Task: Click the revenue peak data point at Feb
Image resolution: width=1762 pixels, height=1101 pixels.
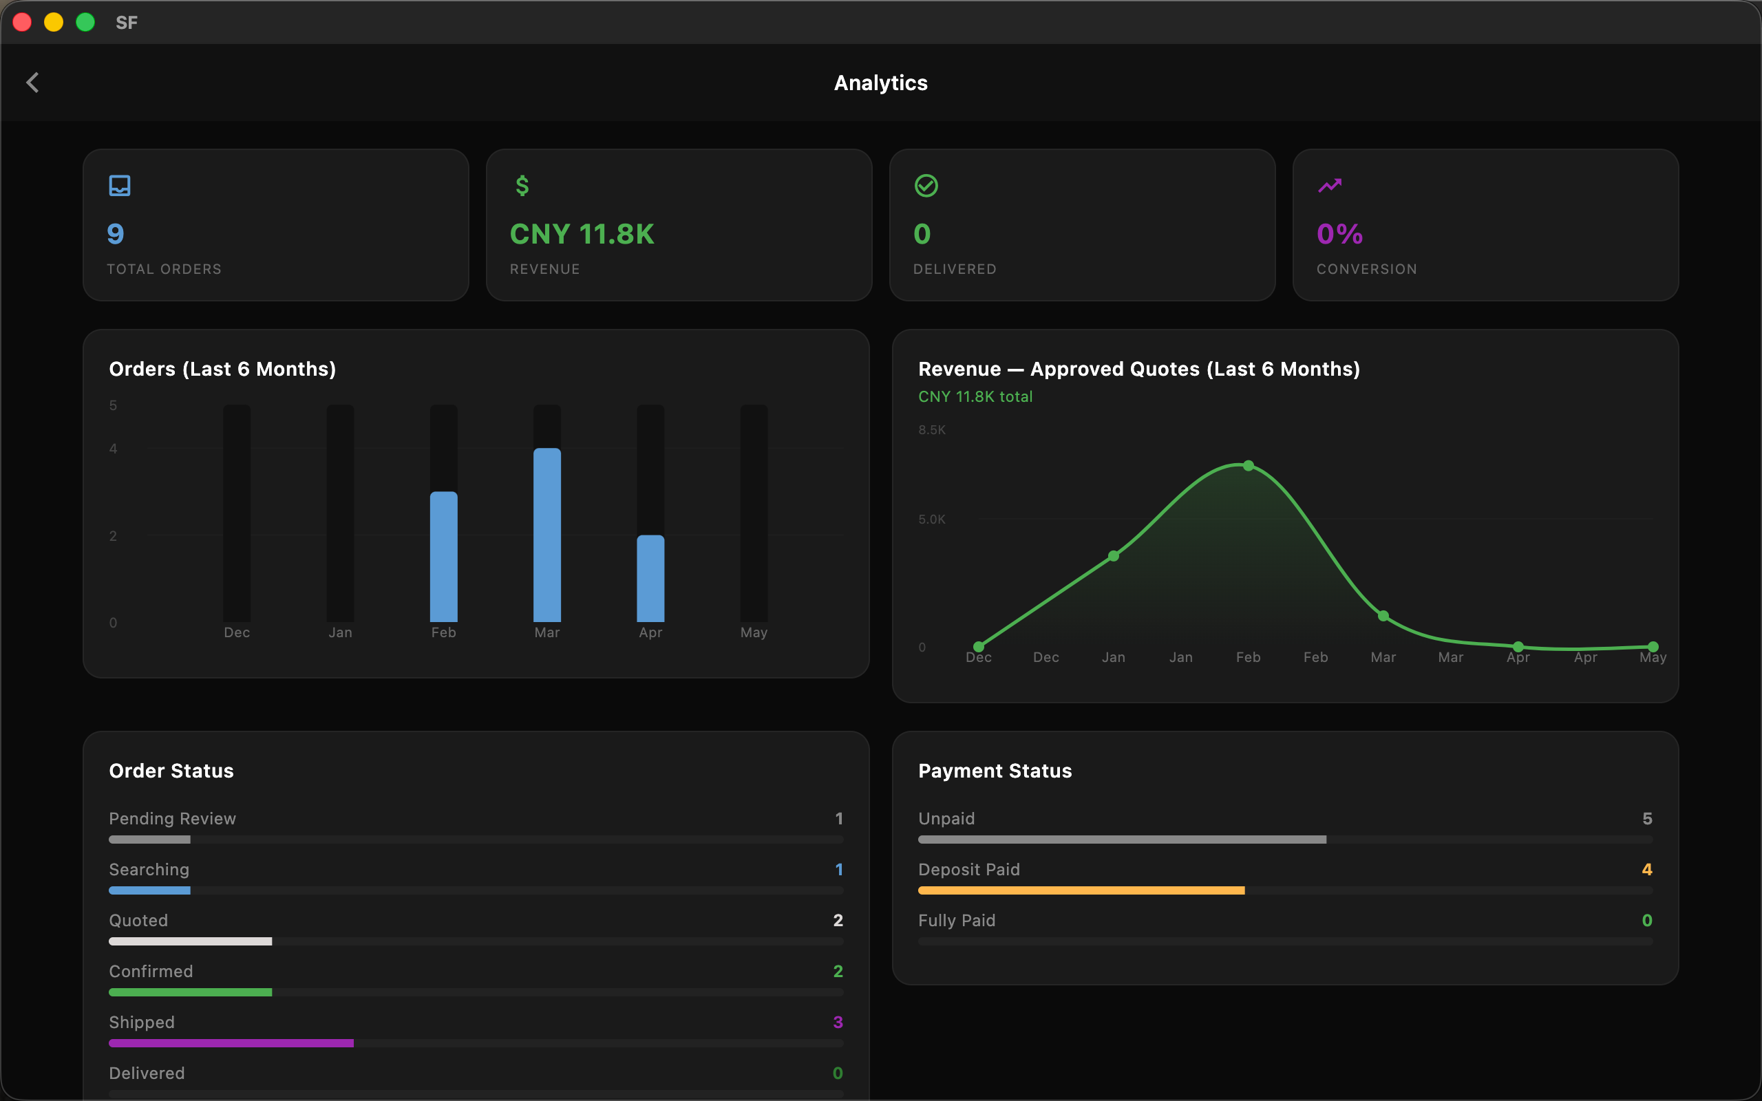Action: 1248,465
